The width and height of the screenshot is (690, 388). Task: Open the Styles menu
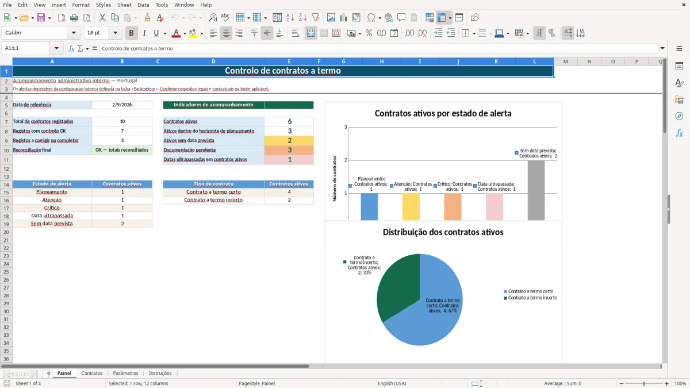pos(103,5)
